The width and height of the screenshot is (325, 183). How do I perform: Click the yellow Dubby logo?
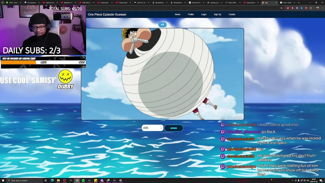pos(66,79)
